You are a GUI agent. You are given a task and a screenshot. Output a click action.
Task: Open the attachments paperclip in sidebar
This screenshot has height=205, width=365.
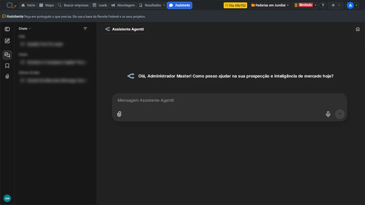pos(7,76)
